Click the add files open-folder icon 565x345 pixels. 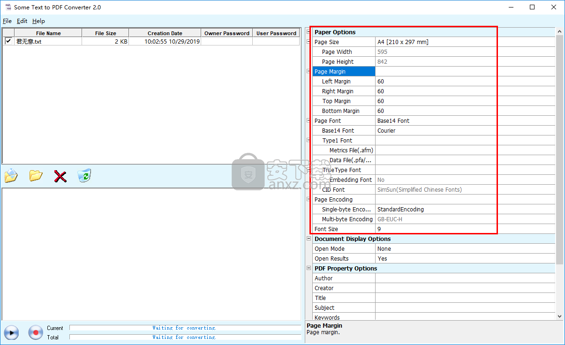pyautogui.click(x=11, y=176)
